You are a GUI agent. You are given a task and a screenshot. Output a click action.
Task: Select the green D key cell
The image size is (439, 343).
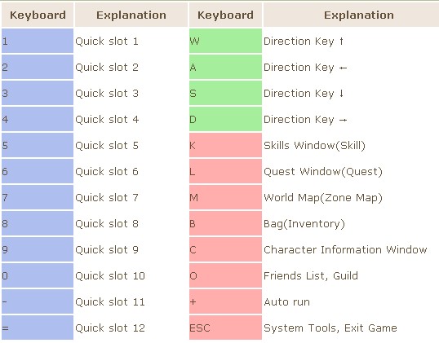[225, 119]
